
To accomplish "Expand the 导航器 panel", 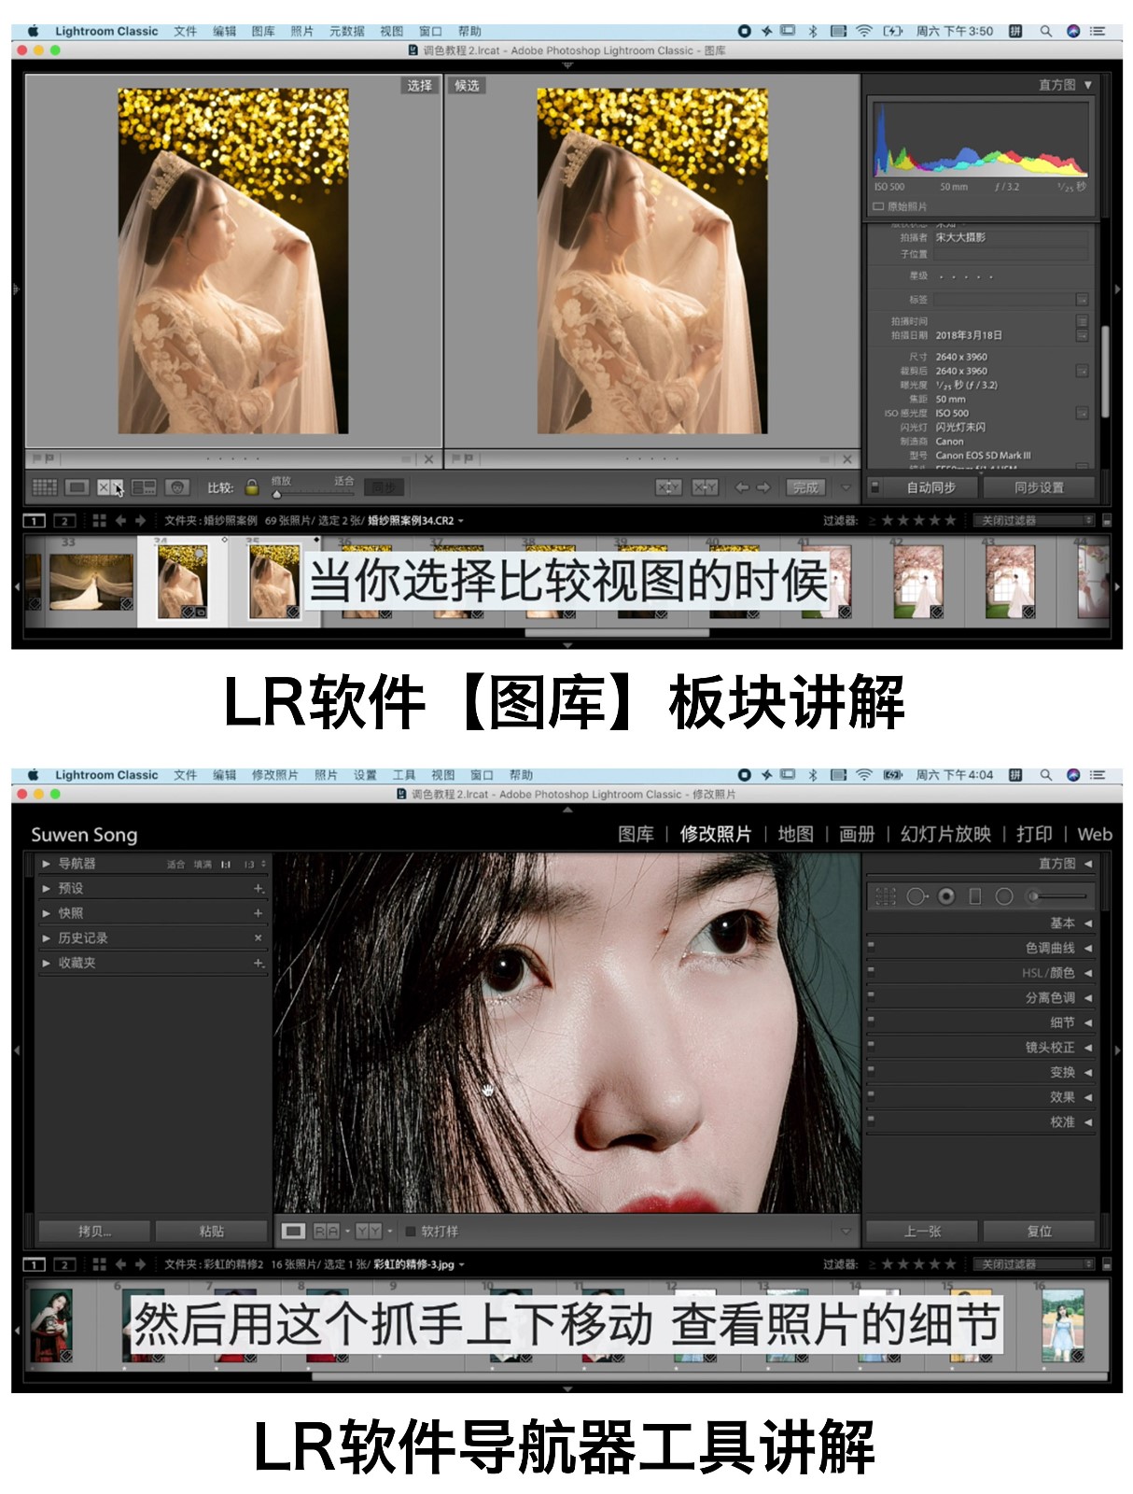I will [x=46, y=864].
